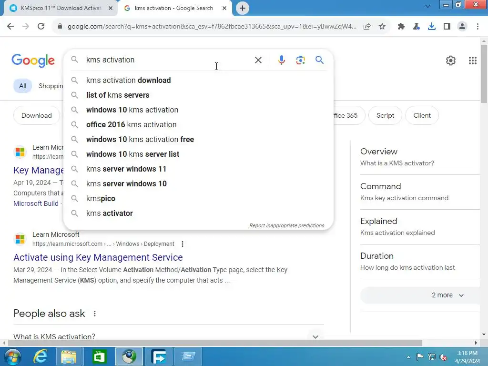Go to Google home via logo

pyautogui.click(x=33, y=61)
